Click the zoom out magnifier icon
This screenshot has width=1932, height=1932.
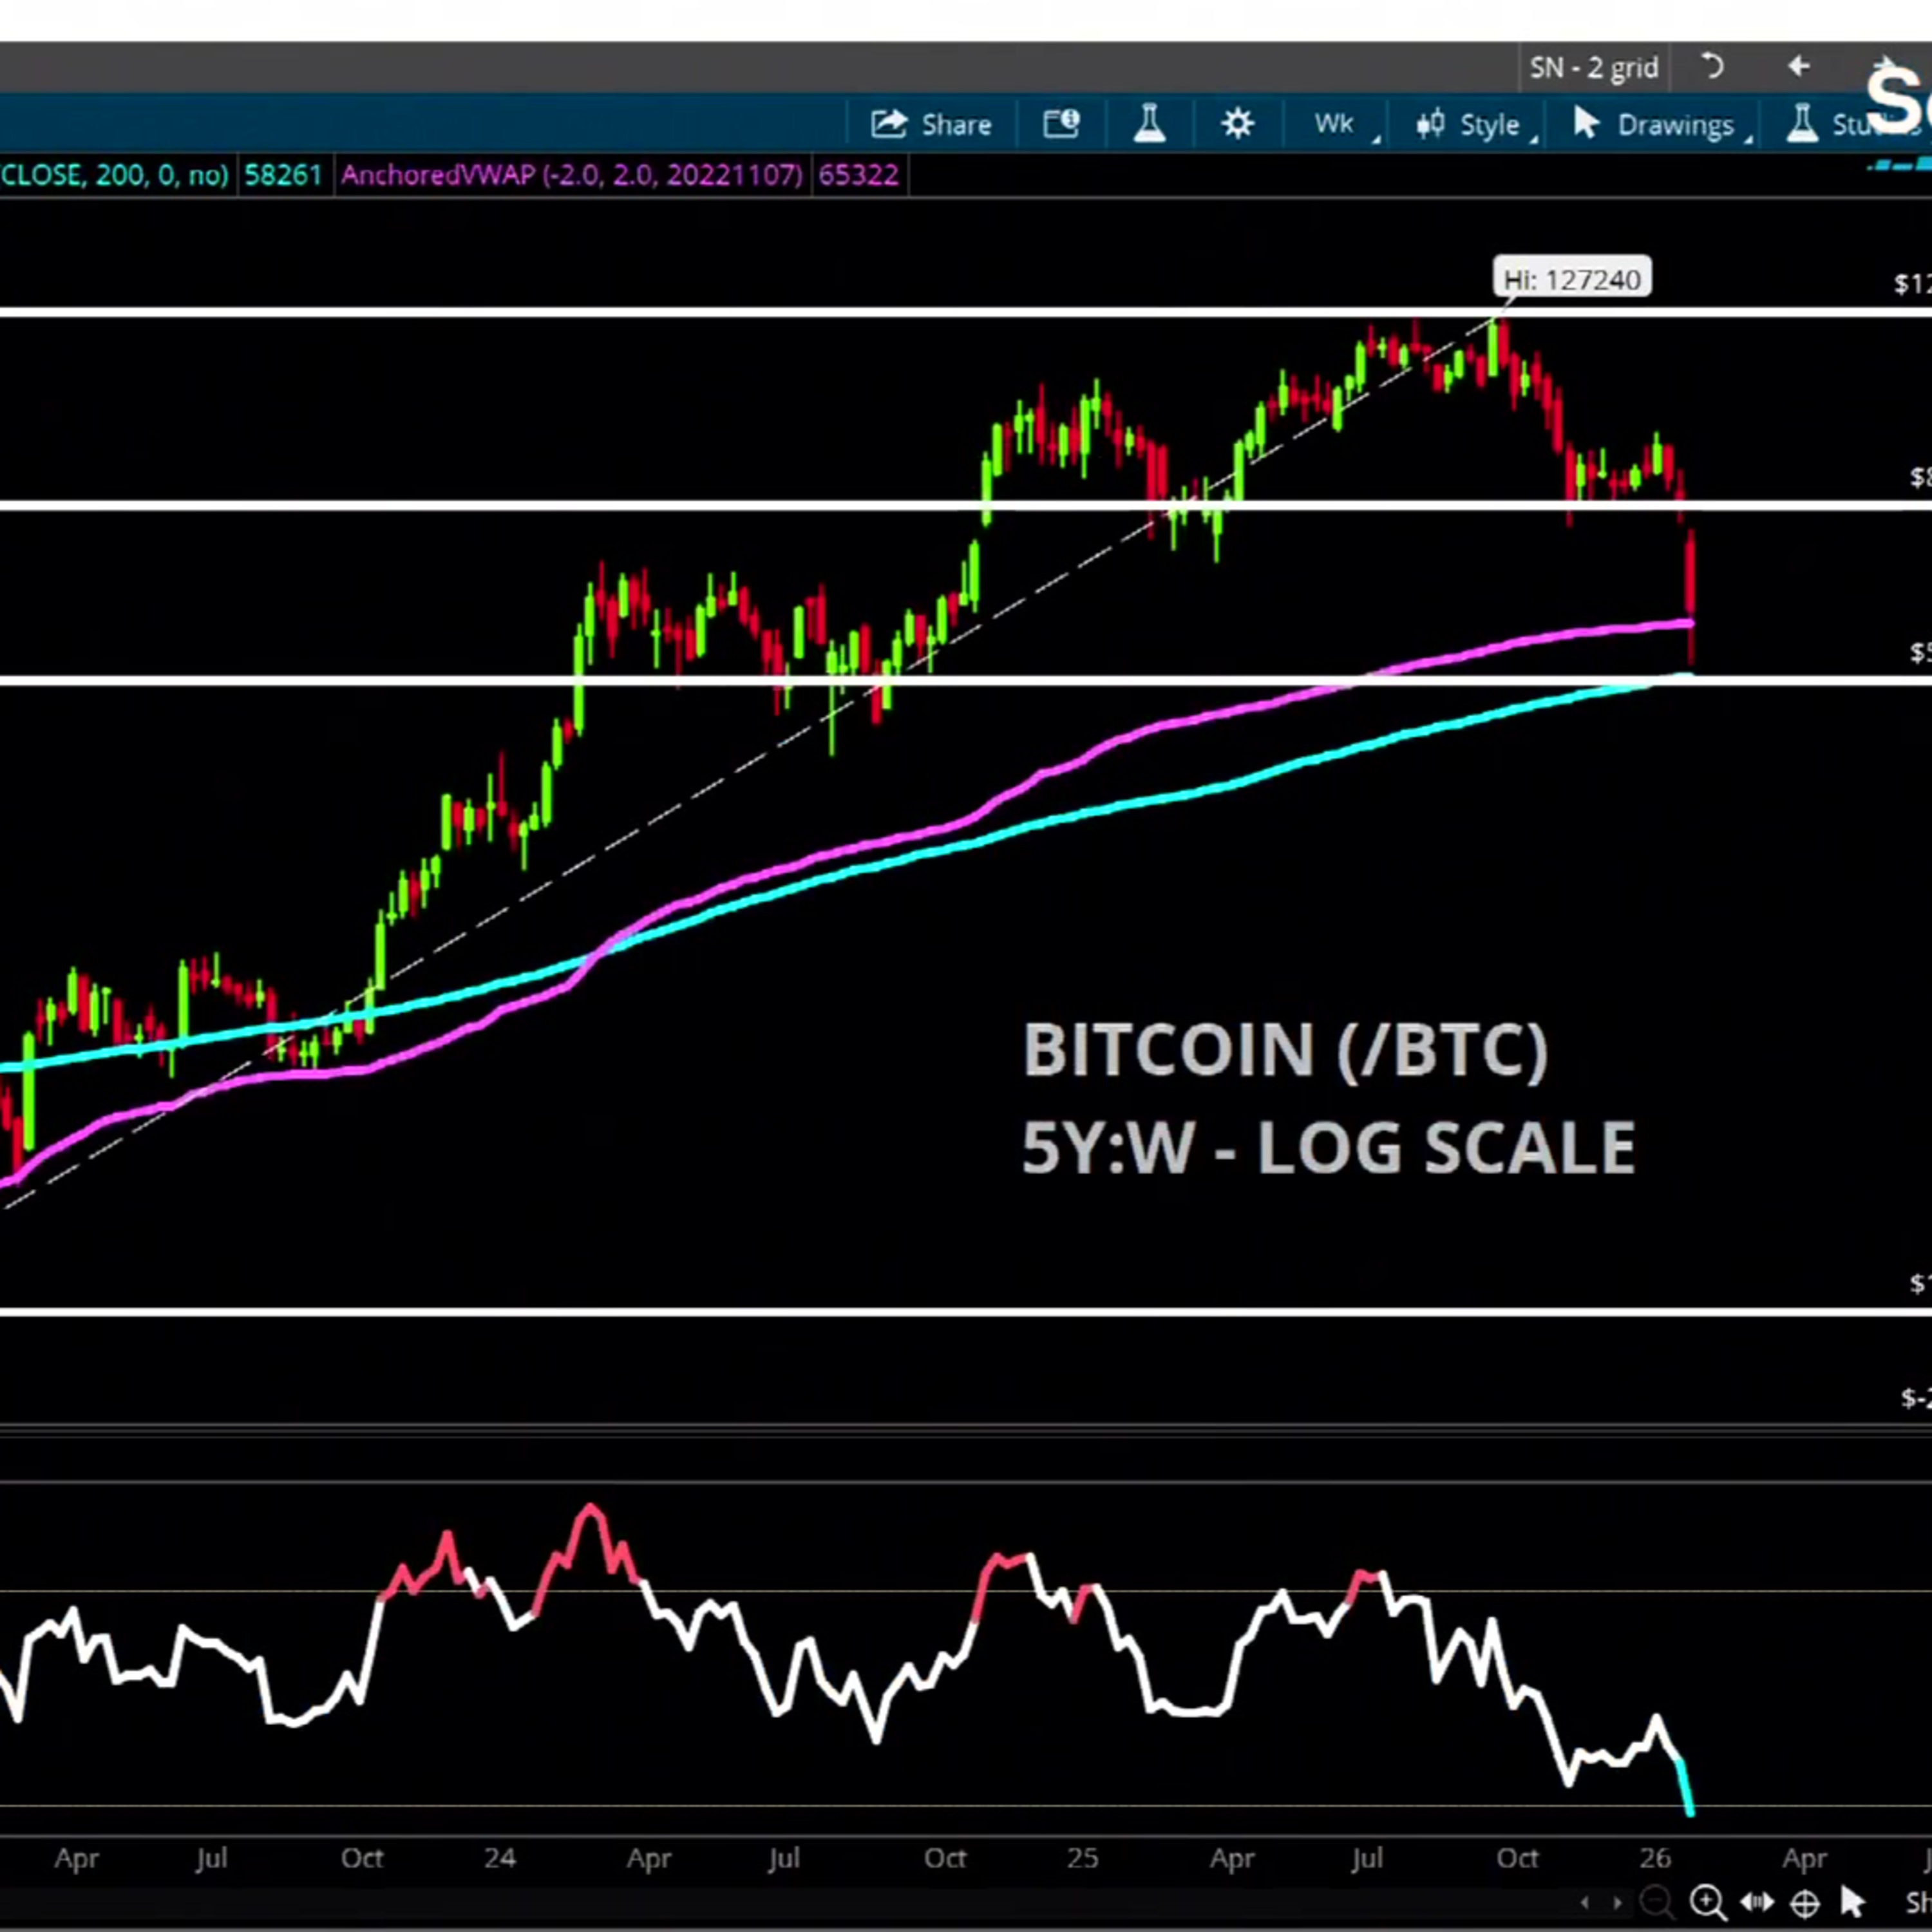tap(1656, 1901)
